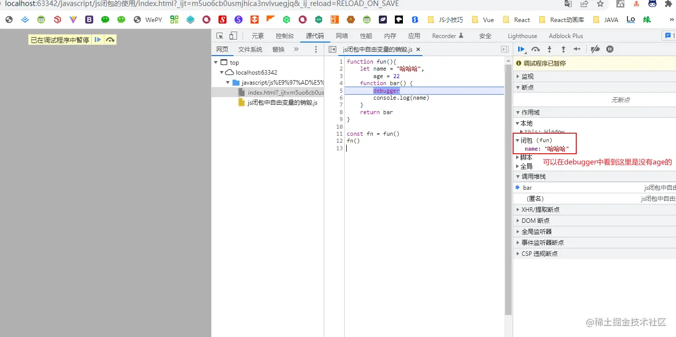Collapse the javascript/js folder node
This screenshot has width=676, height=337.
click(228, 83)
